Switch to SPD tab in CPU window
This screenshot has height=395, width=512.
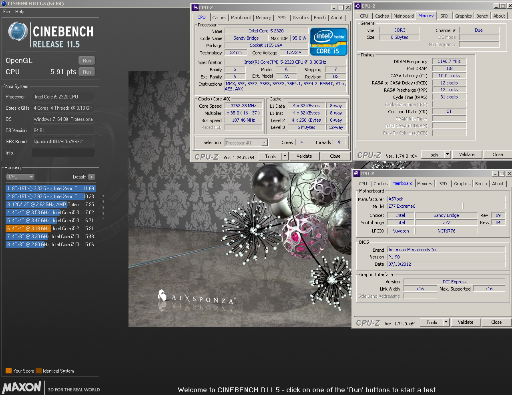coord(282,18)
